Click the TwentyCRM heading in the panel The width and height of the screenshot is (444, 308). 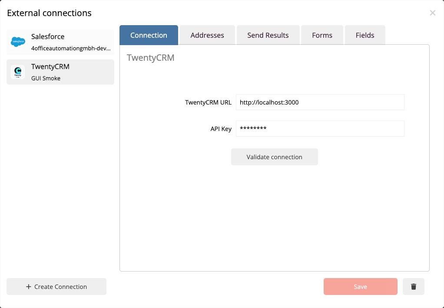[x=151, y=57]
